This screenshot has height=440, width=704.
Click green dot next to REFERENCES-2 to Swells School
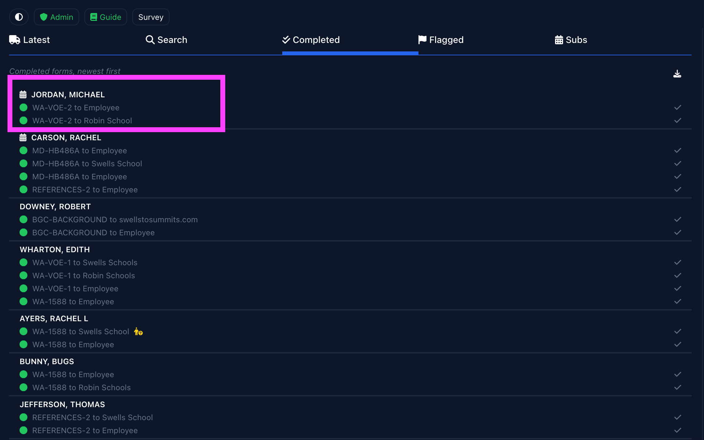click(23, 418)
